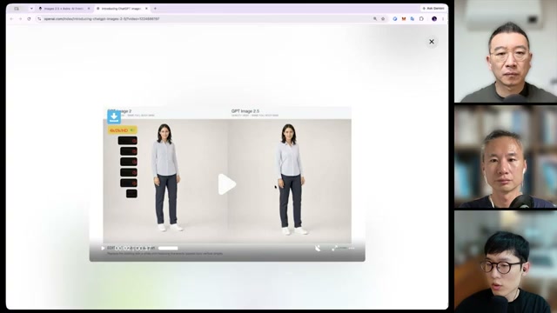Select the video tile of the man in gray shirt

coord(506,51)
